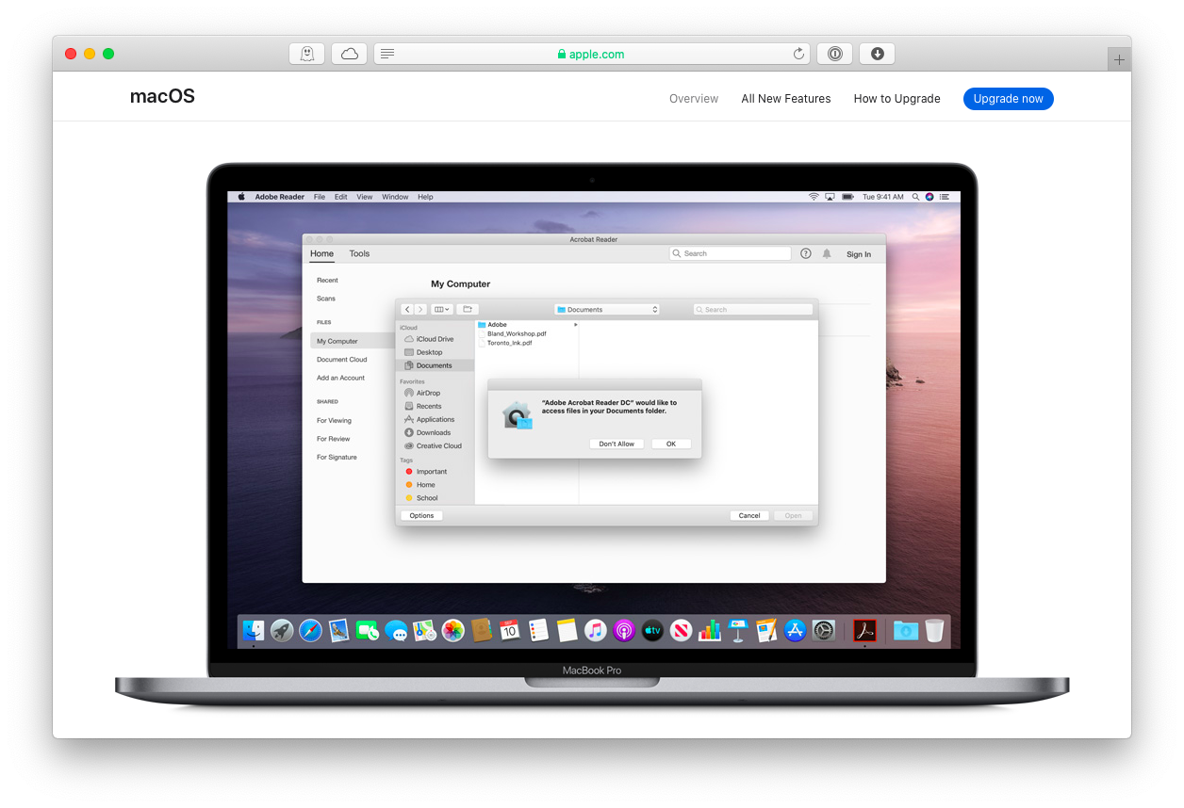Launch Safari compass from the Dock
The width and height of the screenshot is (1184, 808).
[310, 630]
